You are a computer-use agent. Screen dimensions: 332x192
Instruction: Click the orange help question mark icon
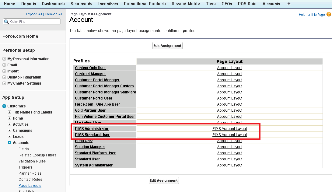(329, 14)
